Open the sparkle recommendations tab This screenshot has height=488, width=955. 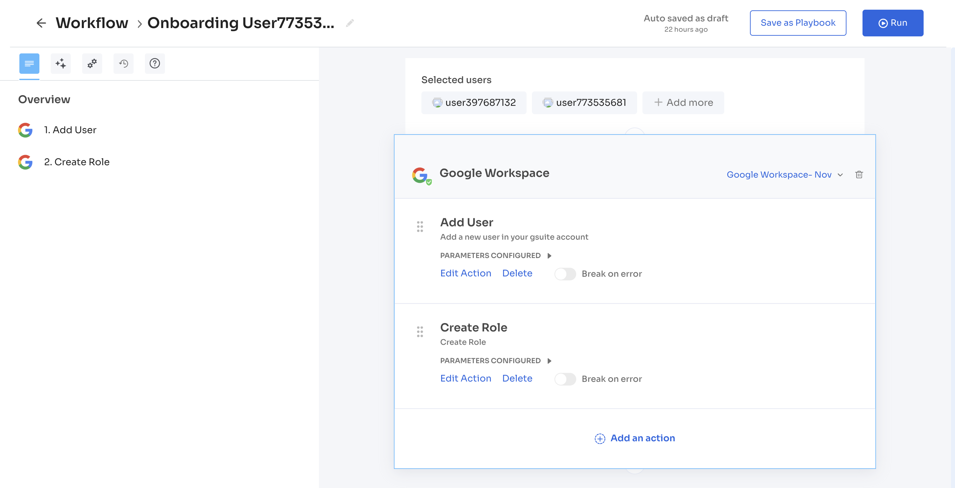tap(61, 63)
